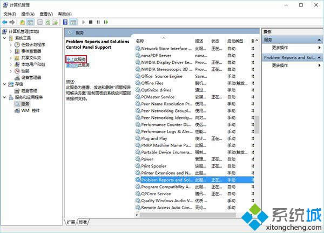Screen dimensions: 324x233
Task: Collapse the 存储 tree node
Action: coord(5,84)
